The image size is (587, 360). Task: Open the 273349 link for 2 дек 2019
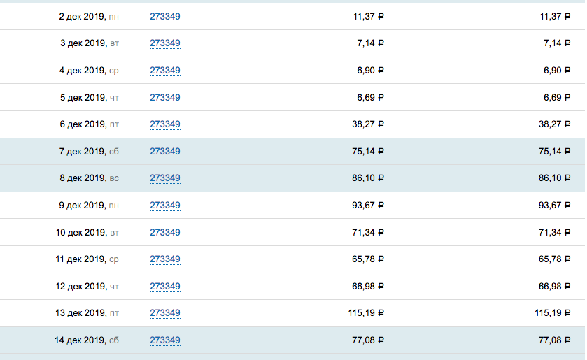click(165, 16)
